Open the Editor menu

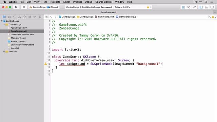pos(66,2)
